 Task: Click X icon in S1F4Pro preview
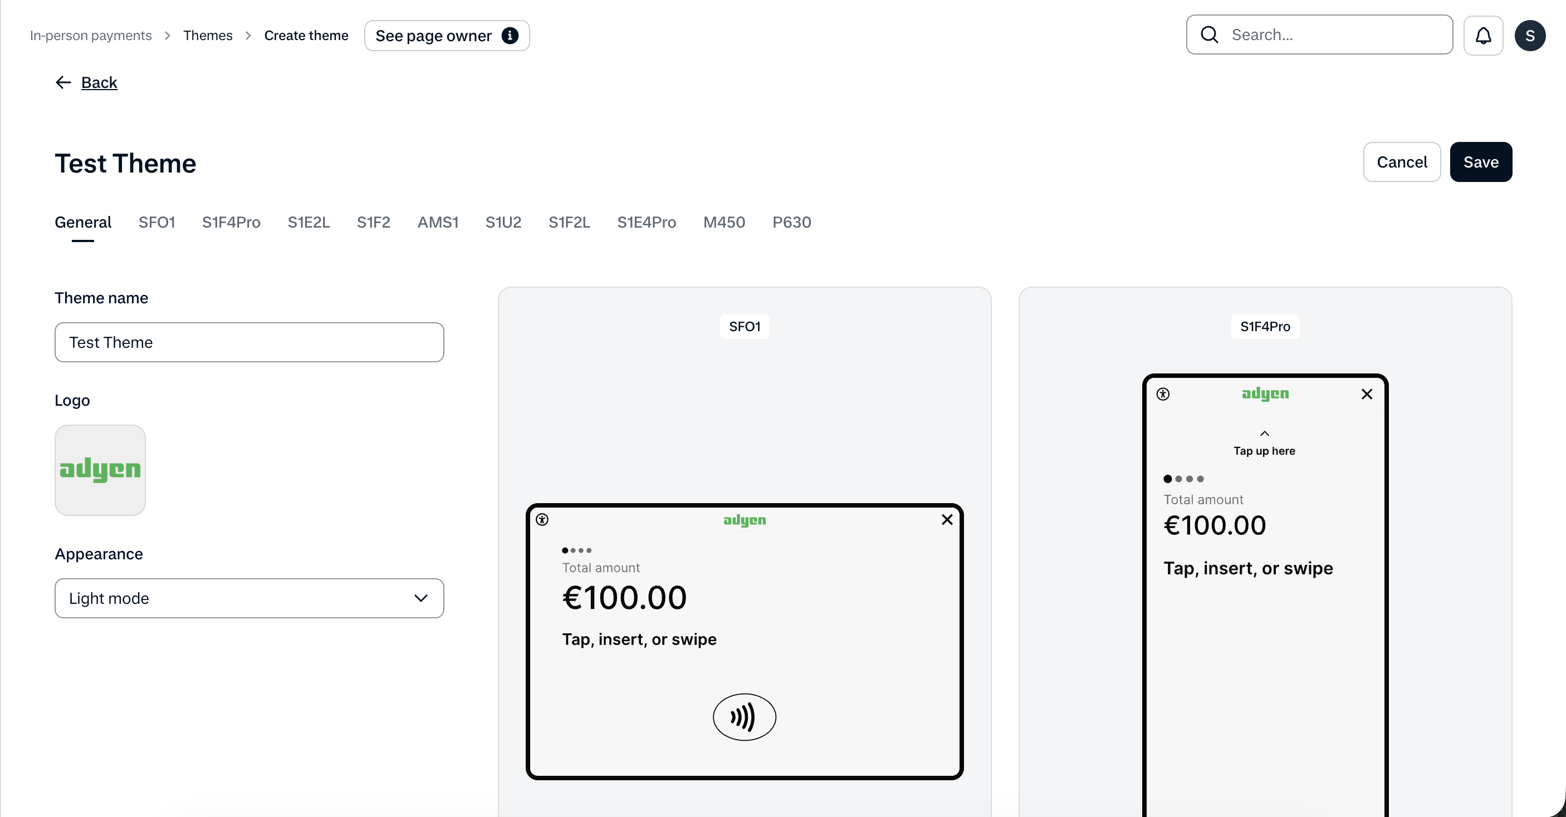[1367, 394]
